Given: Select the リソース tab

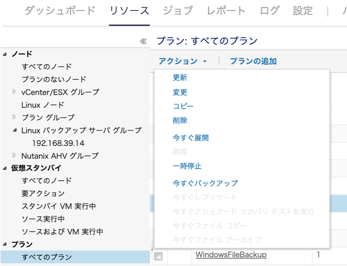Looking at the screenshot, I should 129,11.
